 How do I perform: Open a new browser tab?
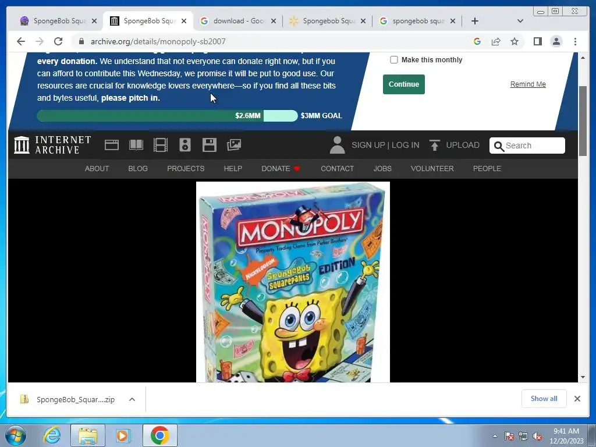(475, 21)
